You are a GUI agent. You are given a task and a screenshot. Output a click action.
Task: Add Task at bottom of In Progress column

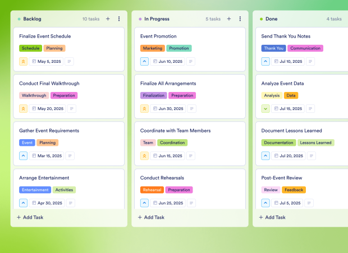tap(151, 217)
